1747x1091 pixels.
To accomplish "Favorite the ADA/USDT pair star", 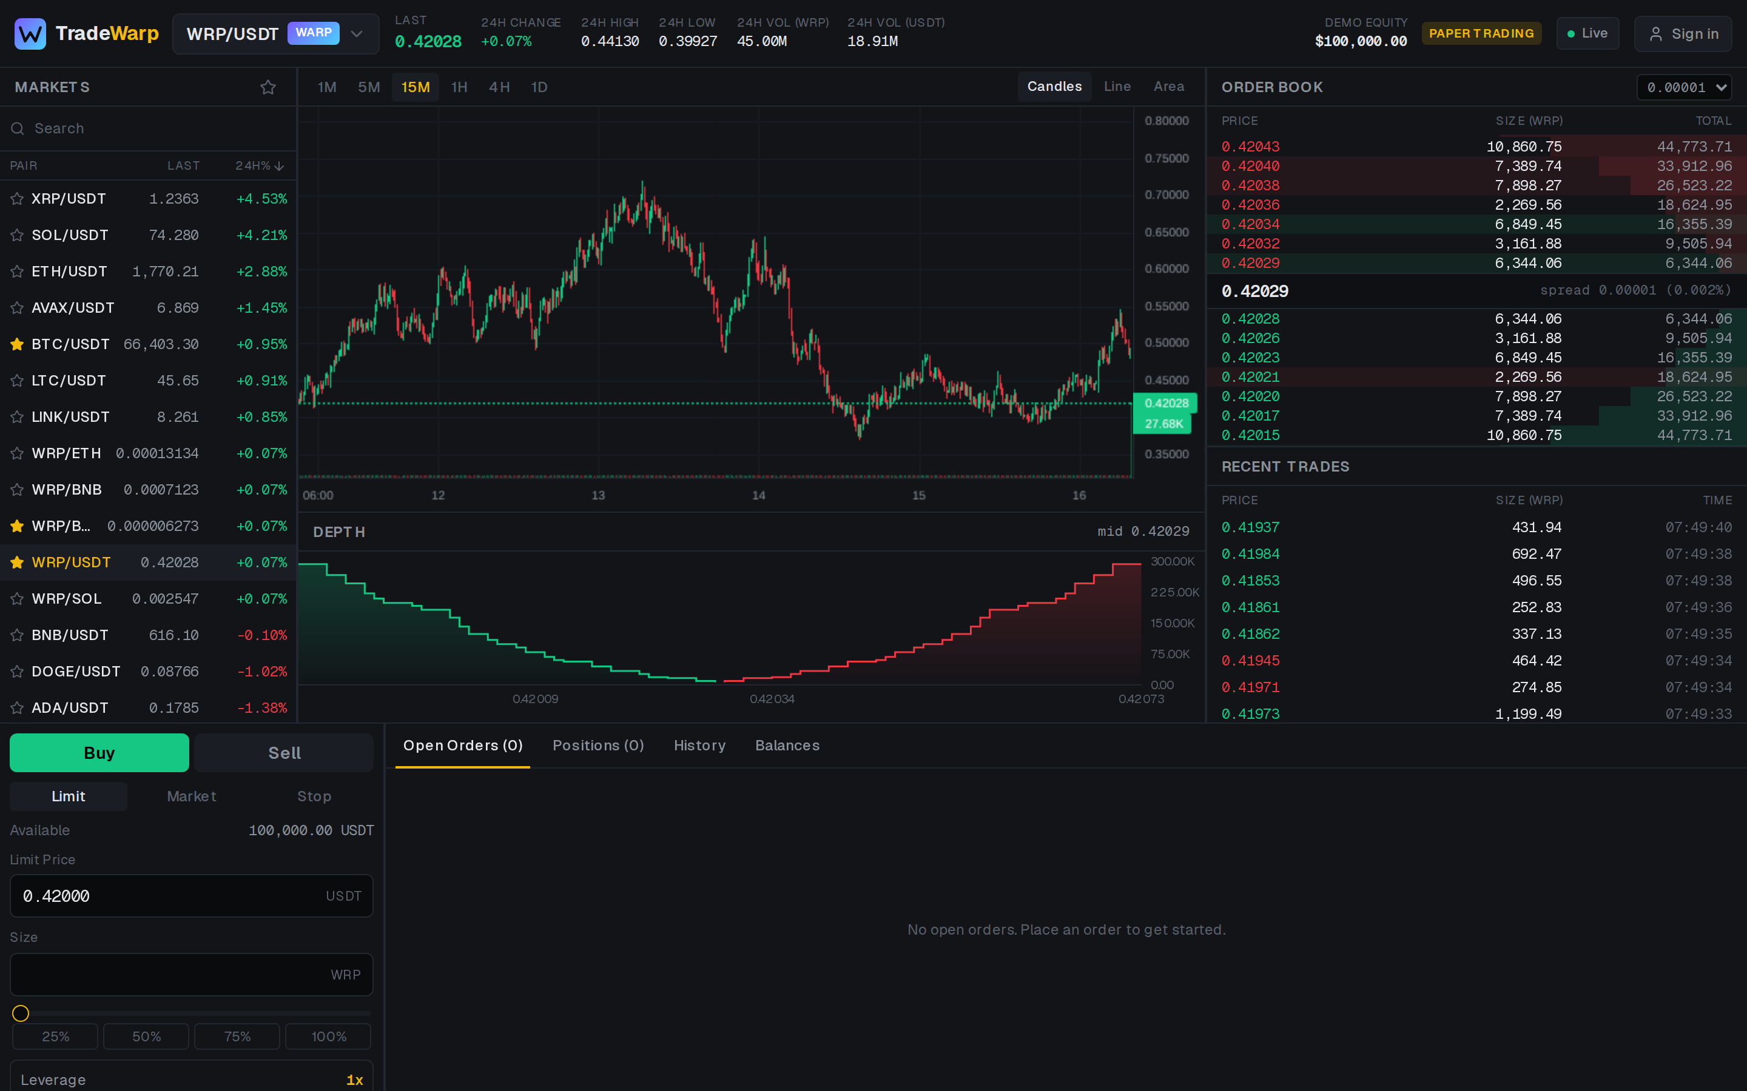I will click(18, 708).
